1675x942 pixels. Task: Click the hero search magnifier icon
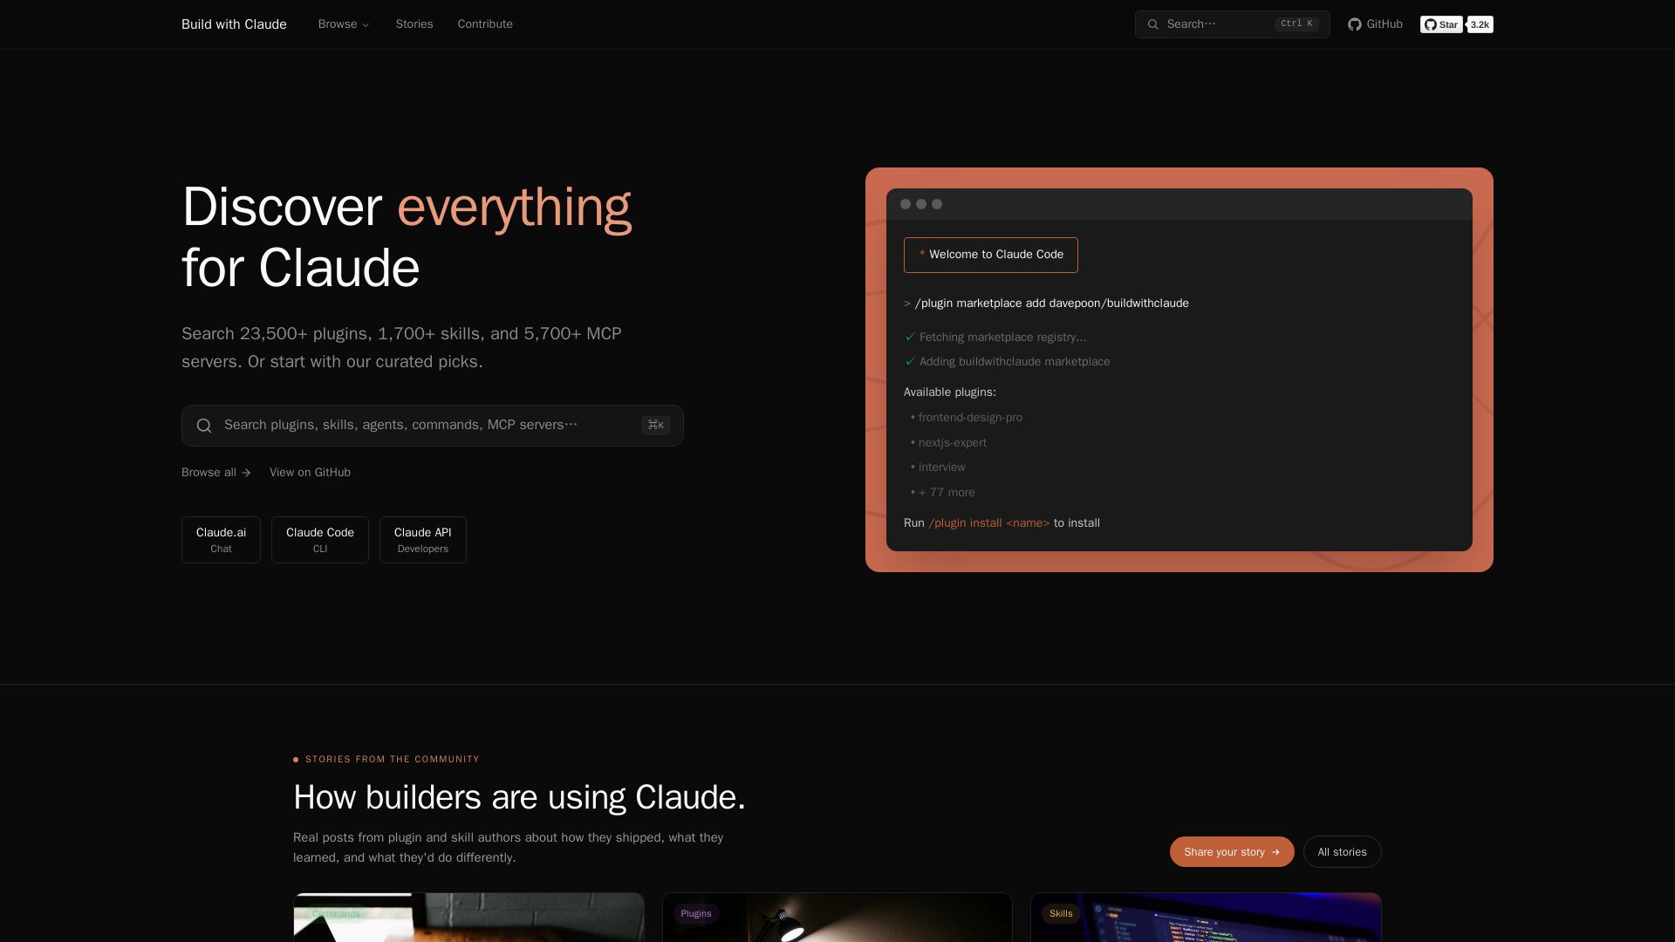(204, 426)
